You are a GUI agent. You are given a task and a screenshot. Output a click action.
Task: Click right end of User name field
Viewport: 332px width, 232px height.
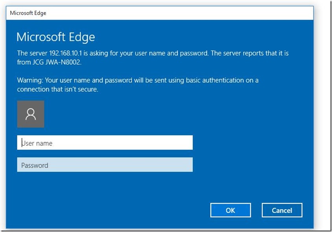(x=186, y=143)
